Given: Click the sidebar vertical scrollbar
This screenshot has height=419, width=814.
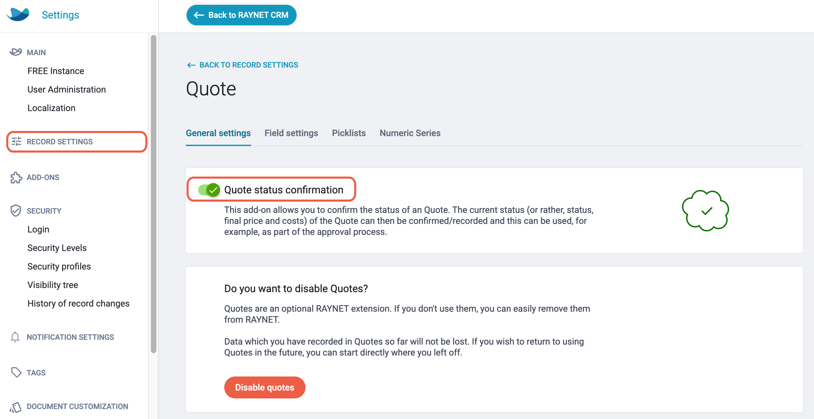Looking at the screenshot, I should pos(154,194).
